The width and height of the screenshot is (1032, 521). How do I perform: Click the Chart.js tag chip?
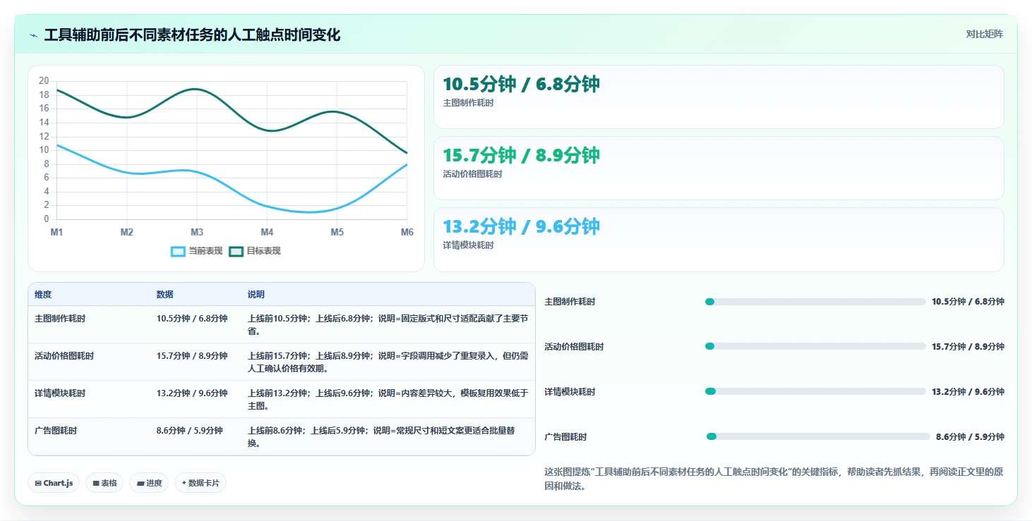pyautogui.click(x=54, y=483)
